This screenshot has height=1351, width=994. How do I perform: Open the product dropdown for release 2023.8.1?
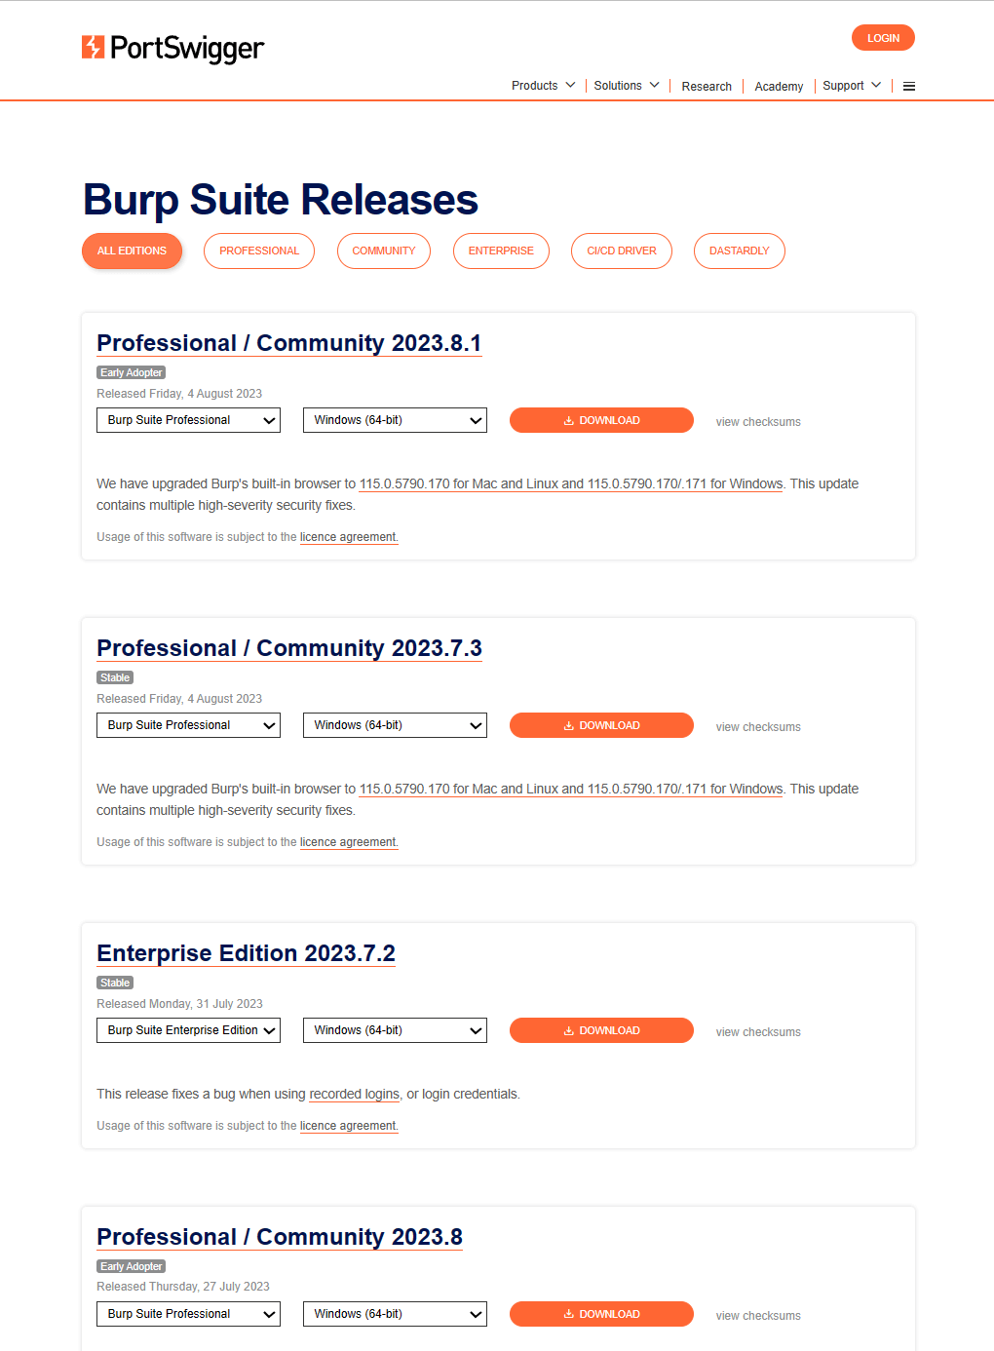pos(188,420)
